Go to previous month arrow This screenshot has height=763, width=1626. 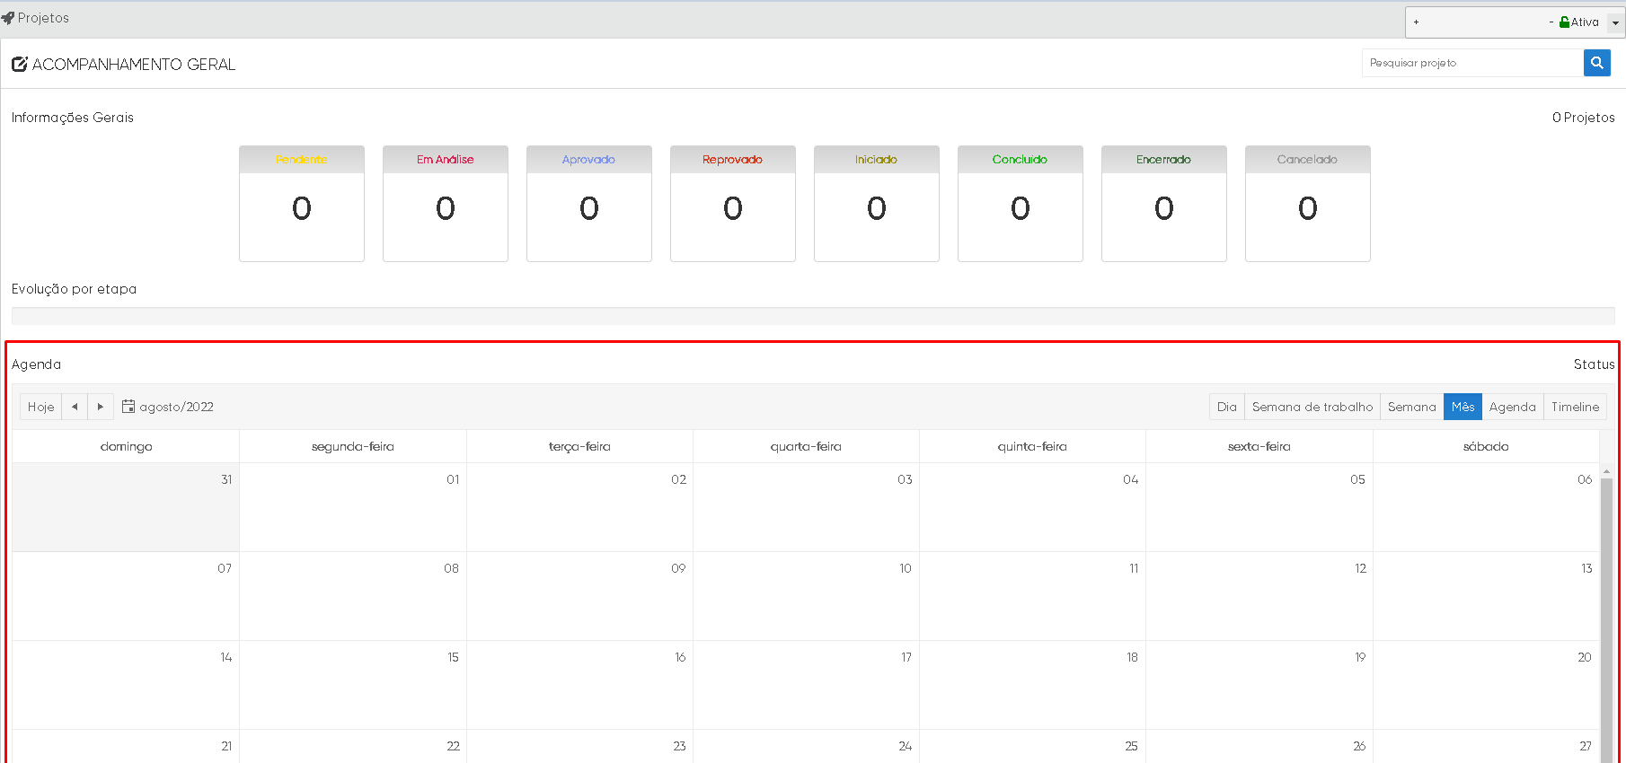75,407
